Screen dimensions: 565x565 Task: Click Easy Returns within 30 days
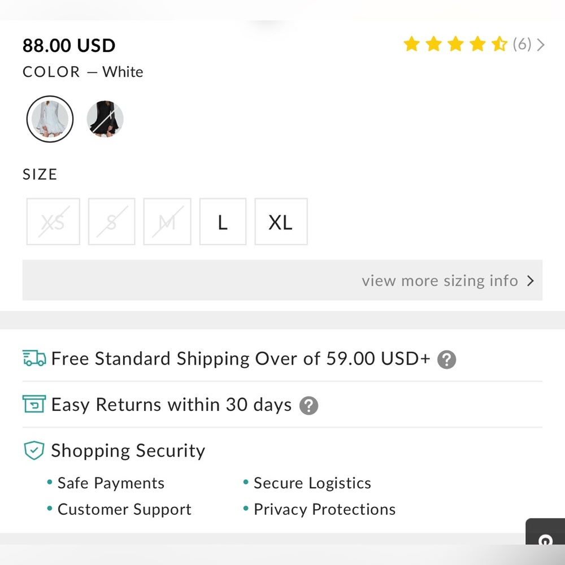(171, 405)
